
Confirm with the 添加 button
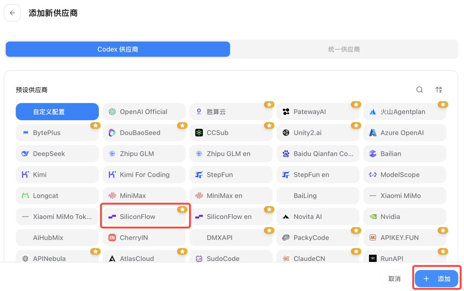click(x=437, y=279)
